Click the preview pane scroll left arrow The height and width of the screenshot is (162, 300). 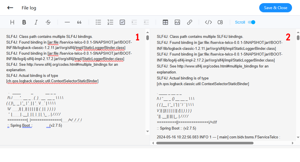coord(153,143)
